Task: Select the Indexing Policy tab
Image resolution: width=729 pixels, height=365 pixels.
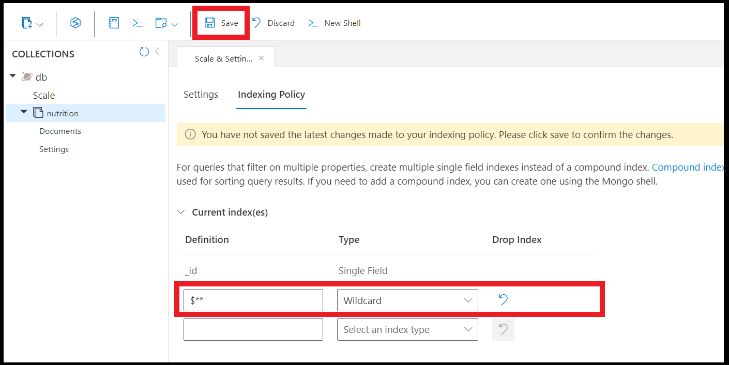Action: [271, 95]
